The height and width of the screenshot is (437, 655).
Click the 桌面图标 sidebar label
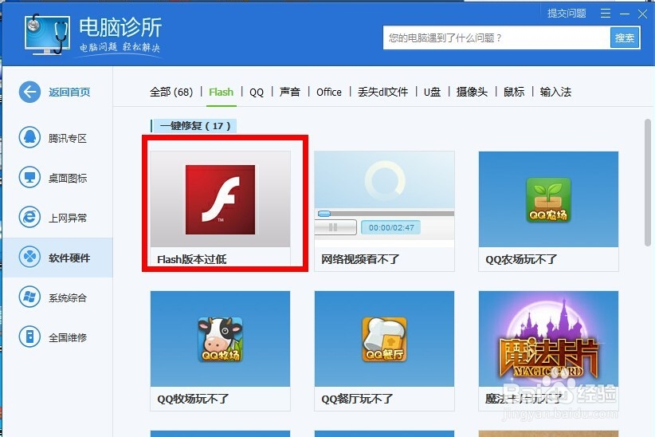pyautogui.click(x=68, y=178)
